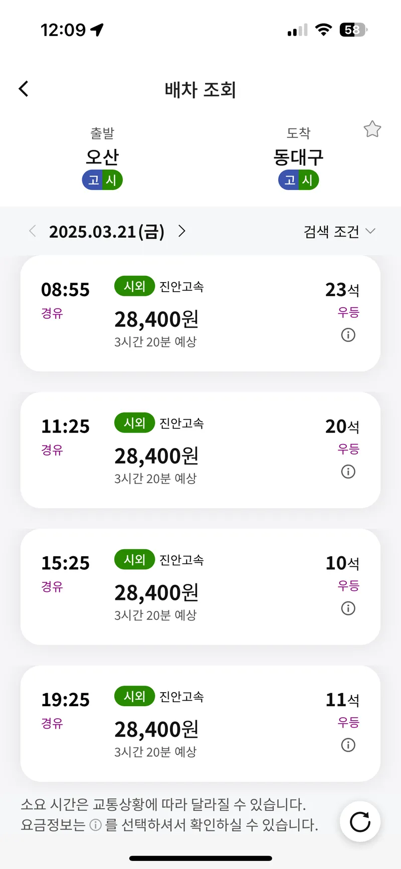Viewport: 401px width, 869px height.
Task: Tap the 고/시 badge under 오산
Action: point(102,180)
